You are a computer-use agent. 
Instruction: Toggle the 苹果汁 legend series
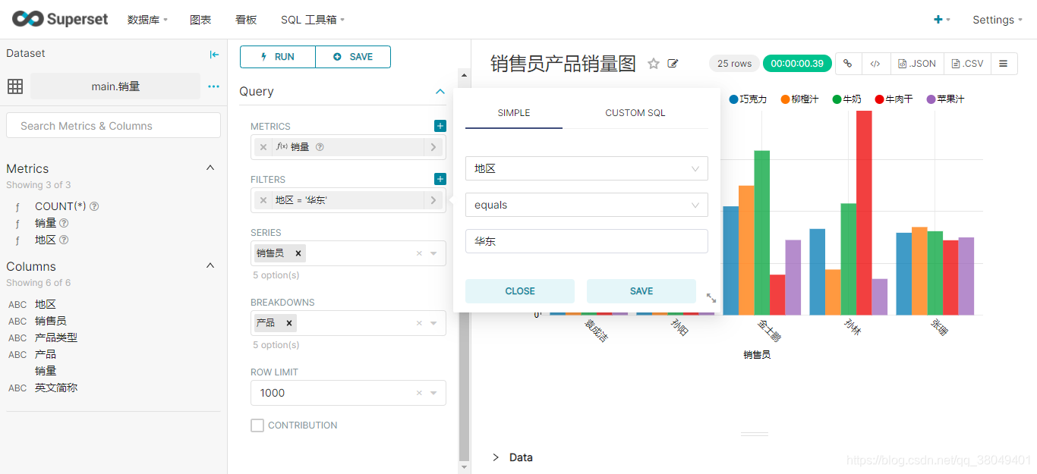pos(945,99)
